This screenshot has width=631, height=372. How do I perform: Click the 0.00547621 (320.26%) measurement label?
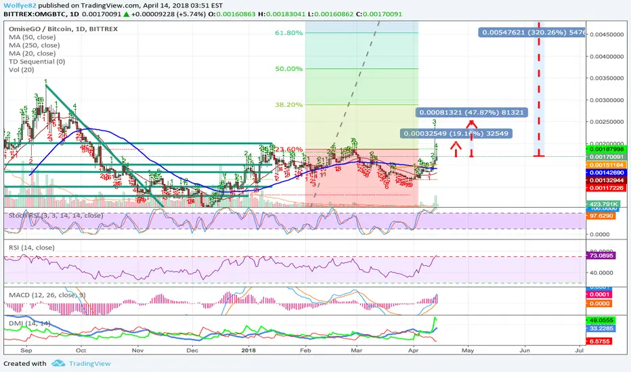tap(532, 32)
